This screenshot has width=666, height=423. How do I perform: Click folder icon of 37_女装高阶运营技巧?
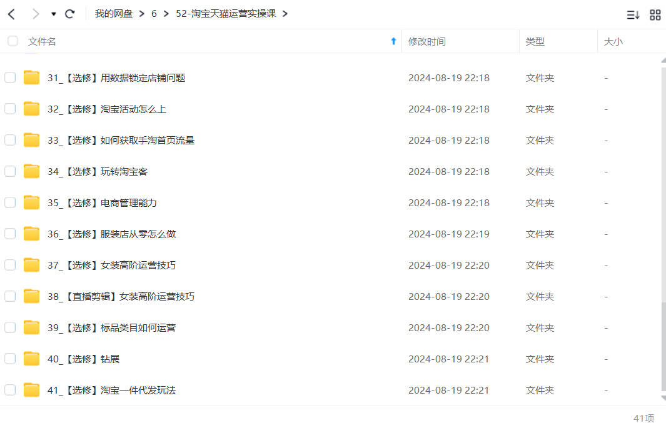(31, 265)
